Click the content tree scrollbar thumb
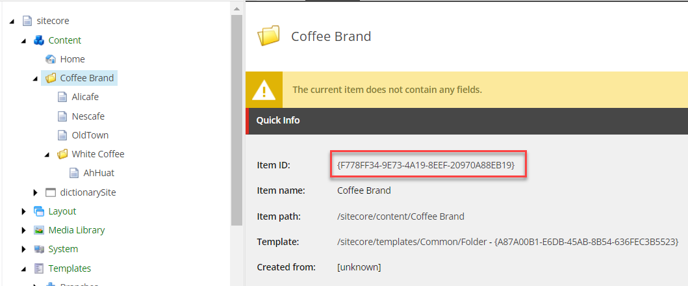This screenshot has width=688, height=286. coord(236,120)
